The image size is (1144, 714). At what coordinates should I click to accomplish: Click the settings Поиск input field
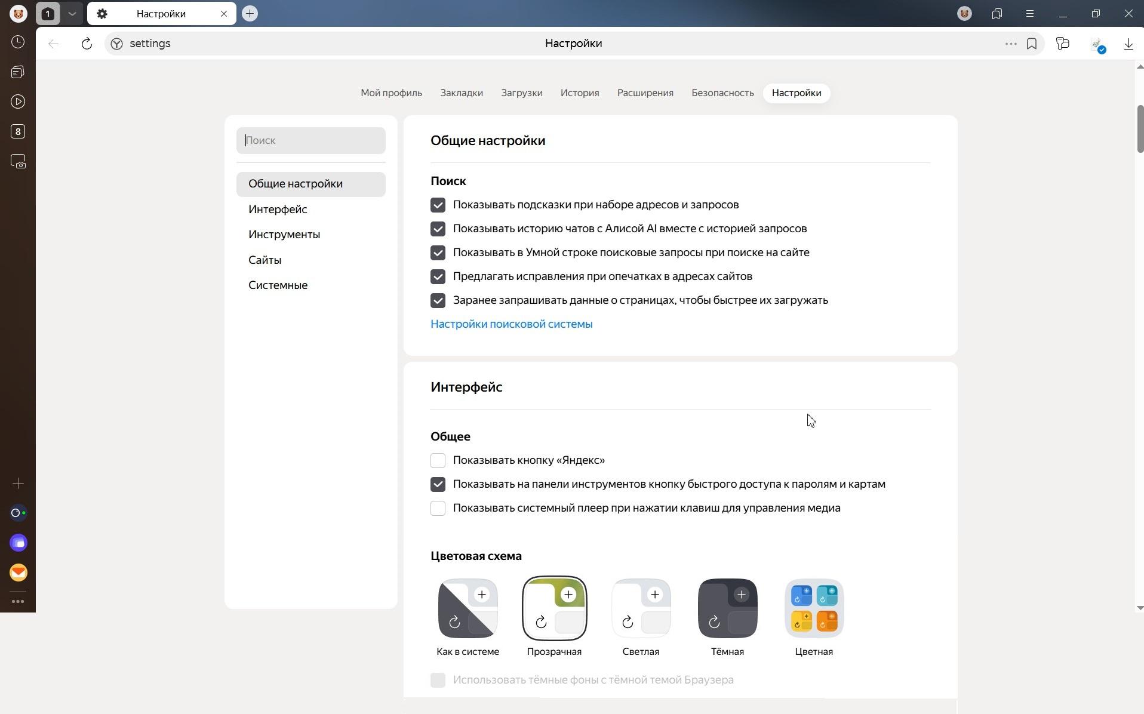pyautogui.click(x=310, y=140)
